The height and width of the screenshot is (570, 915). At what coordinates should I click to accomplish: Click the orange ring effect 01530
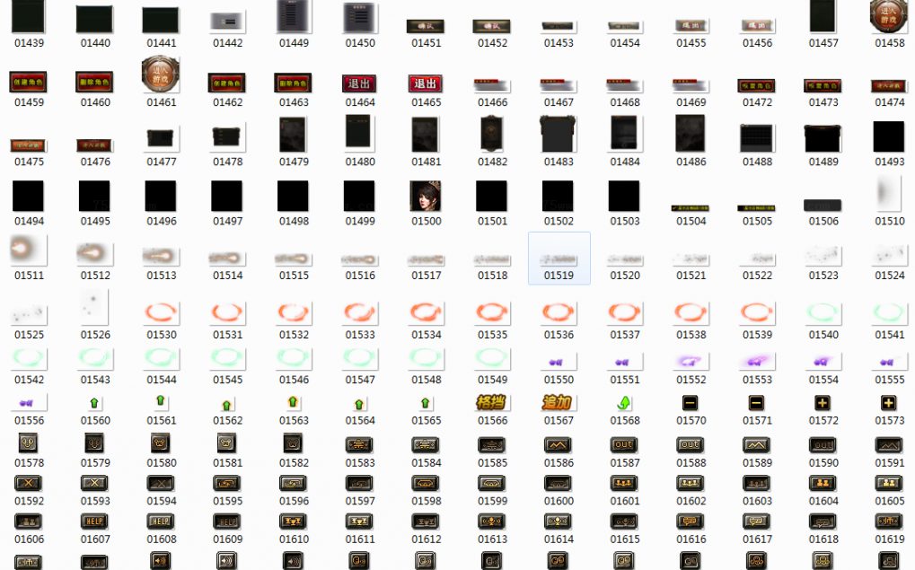(x=162, y=312)
